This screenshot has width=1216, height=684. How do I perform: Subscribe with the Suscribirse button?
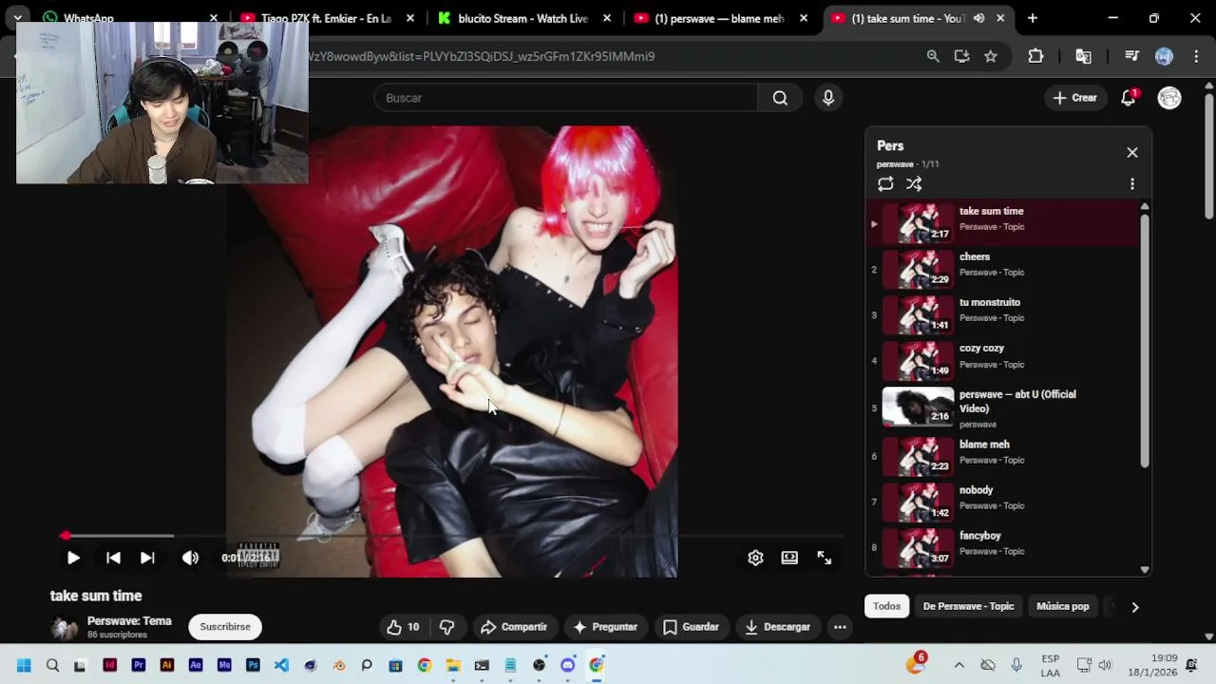[x=225, y=627]
